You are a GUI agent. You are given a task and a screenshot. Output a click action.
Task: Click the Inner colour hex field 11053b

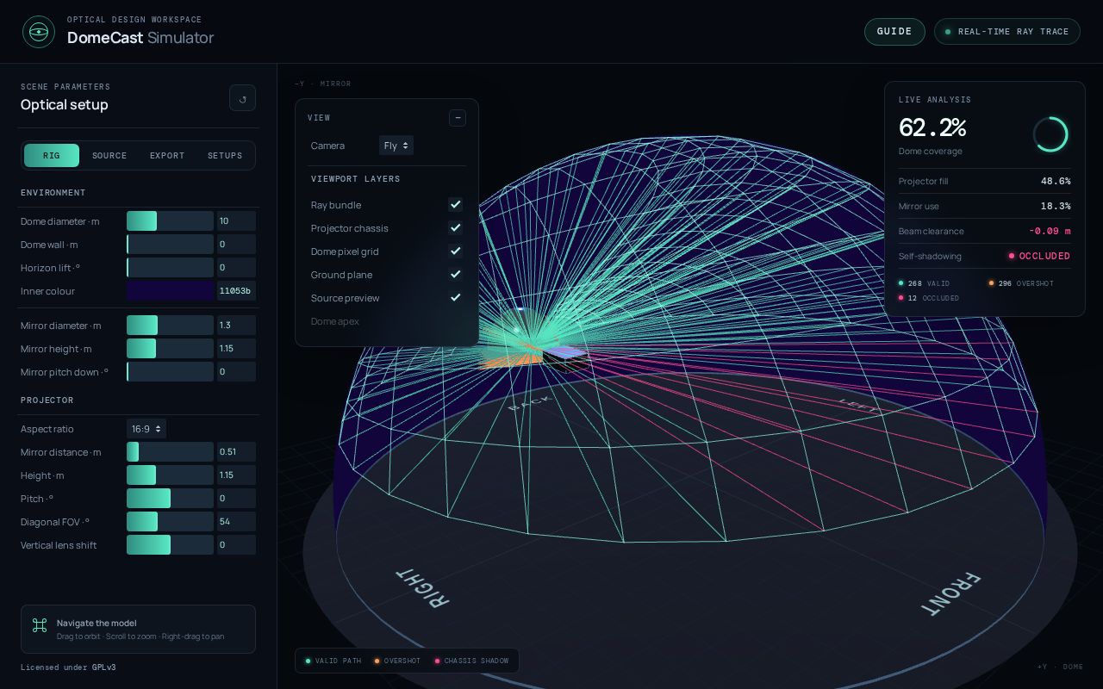(x=236, y=291)
